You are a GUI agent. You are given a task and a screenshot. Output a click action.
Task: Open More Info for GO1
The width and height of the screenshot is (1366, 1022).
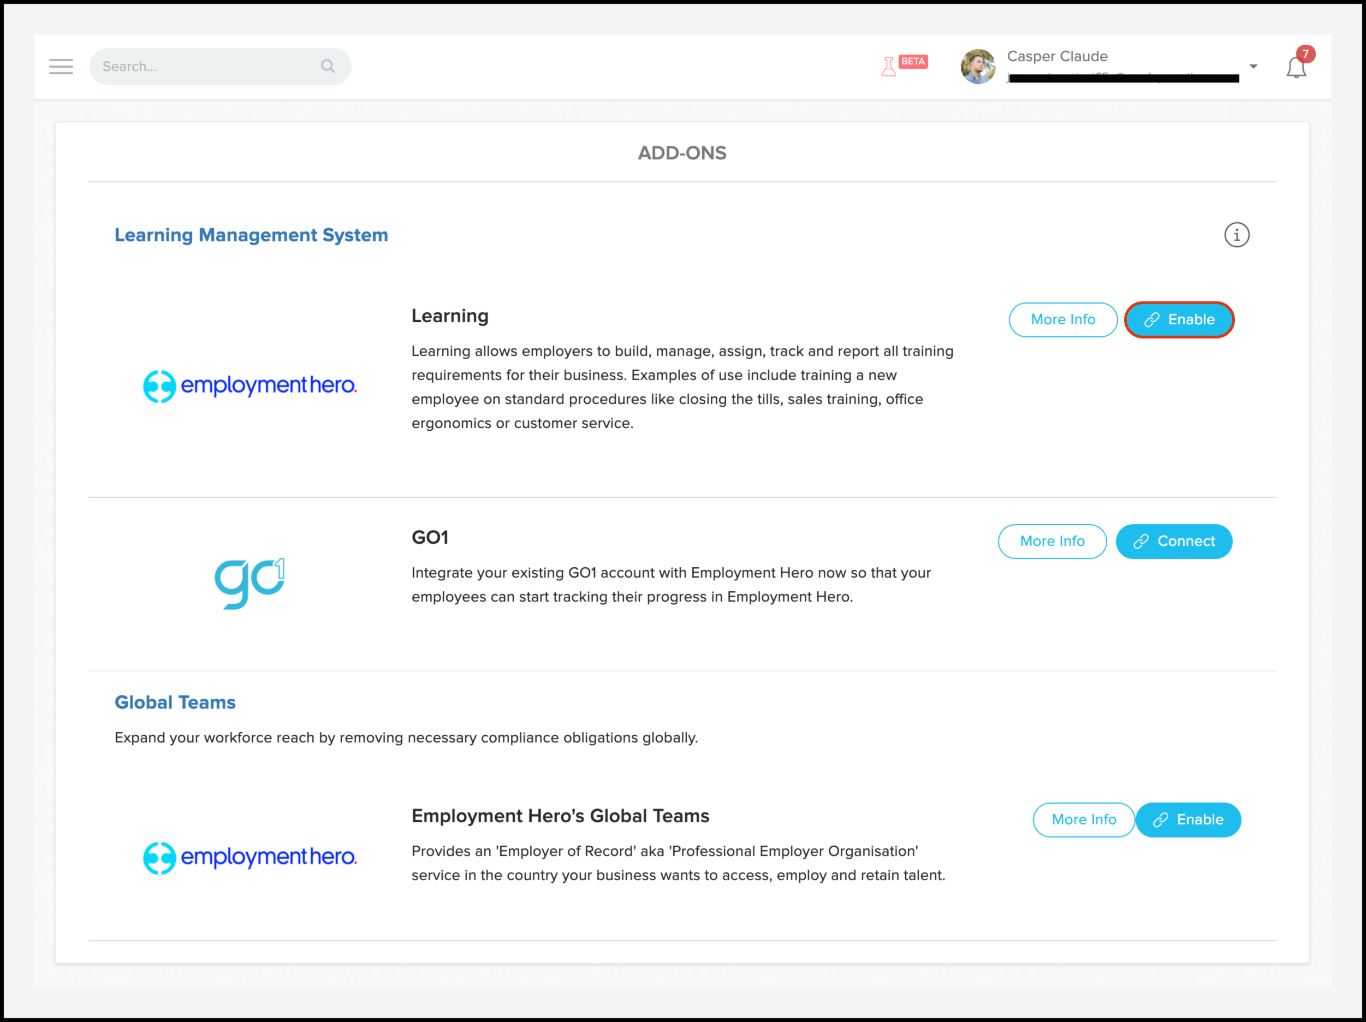click(x=1052, y=541)
